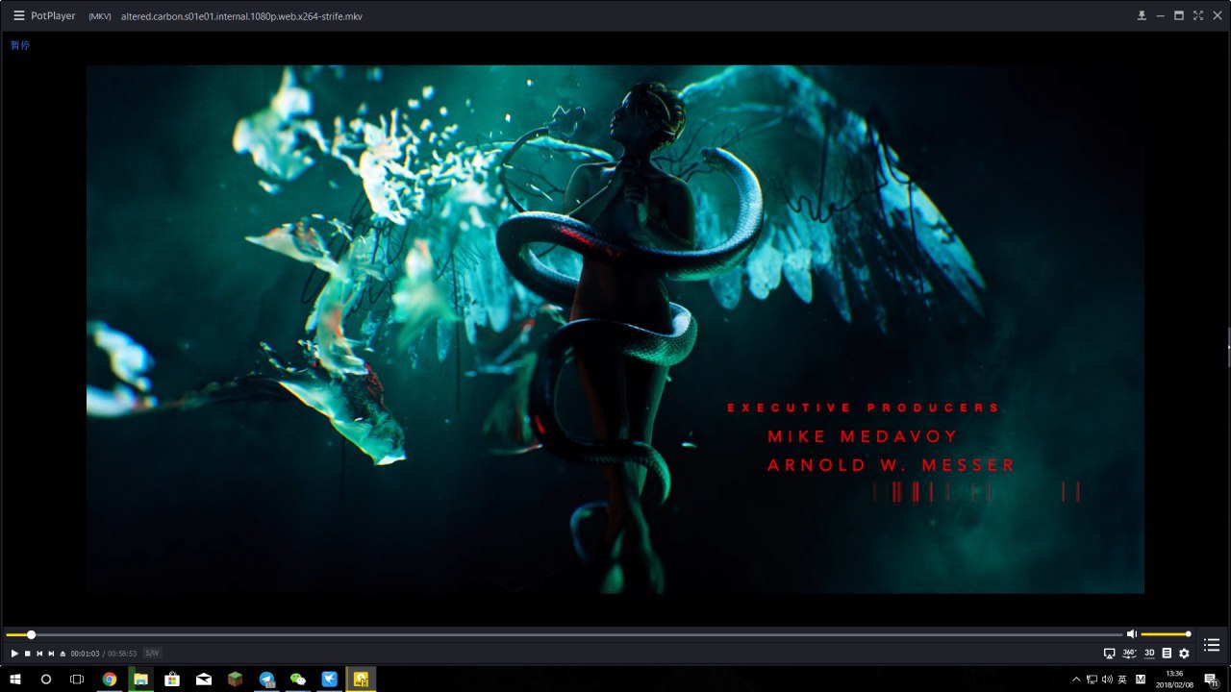Pin the window always on top

coord(1142,15)
